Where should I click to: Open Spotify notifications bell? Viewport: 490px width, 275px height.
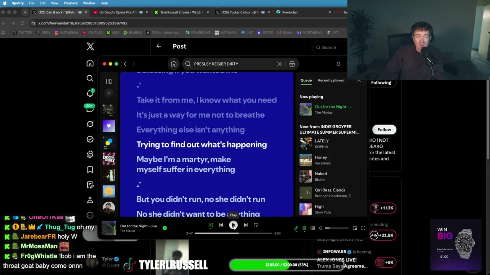338,64
